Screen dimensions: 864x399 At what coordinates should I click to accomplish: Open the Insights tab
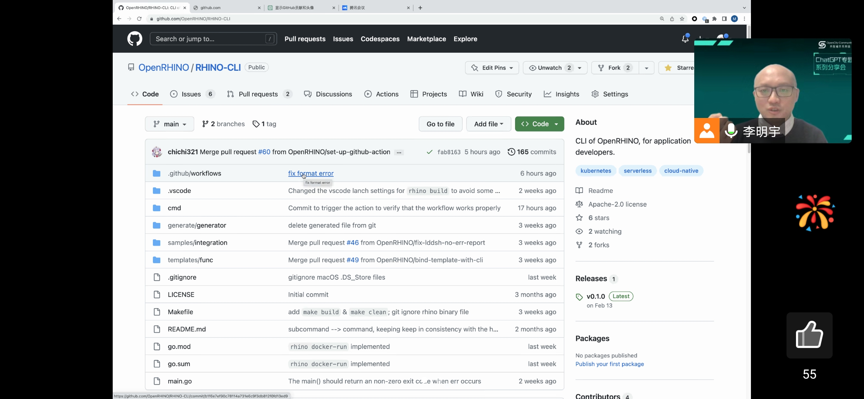pyautogui.click(x=561, y=94)
